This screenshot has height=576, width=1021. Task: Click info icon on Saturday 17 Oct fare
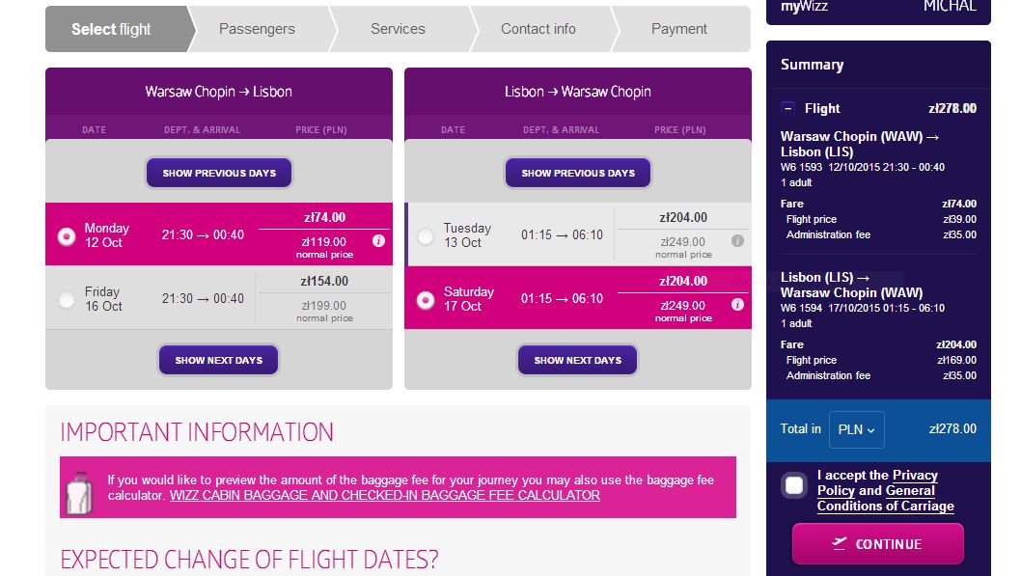coord(737,305)
